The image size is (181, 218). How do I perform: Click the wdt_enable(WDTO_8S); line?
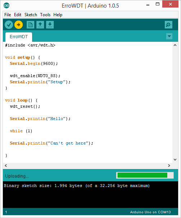[35, 76]
